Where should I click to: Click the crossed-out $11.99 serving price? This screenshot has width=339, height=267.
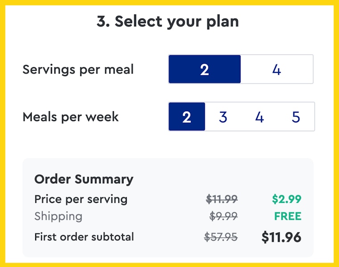point(222,199)
